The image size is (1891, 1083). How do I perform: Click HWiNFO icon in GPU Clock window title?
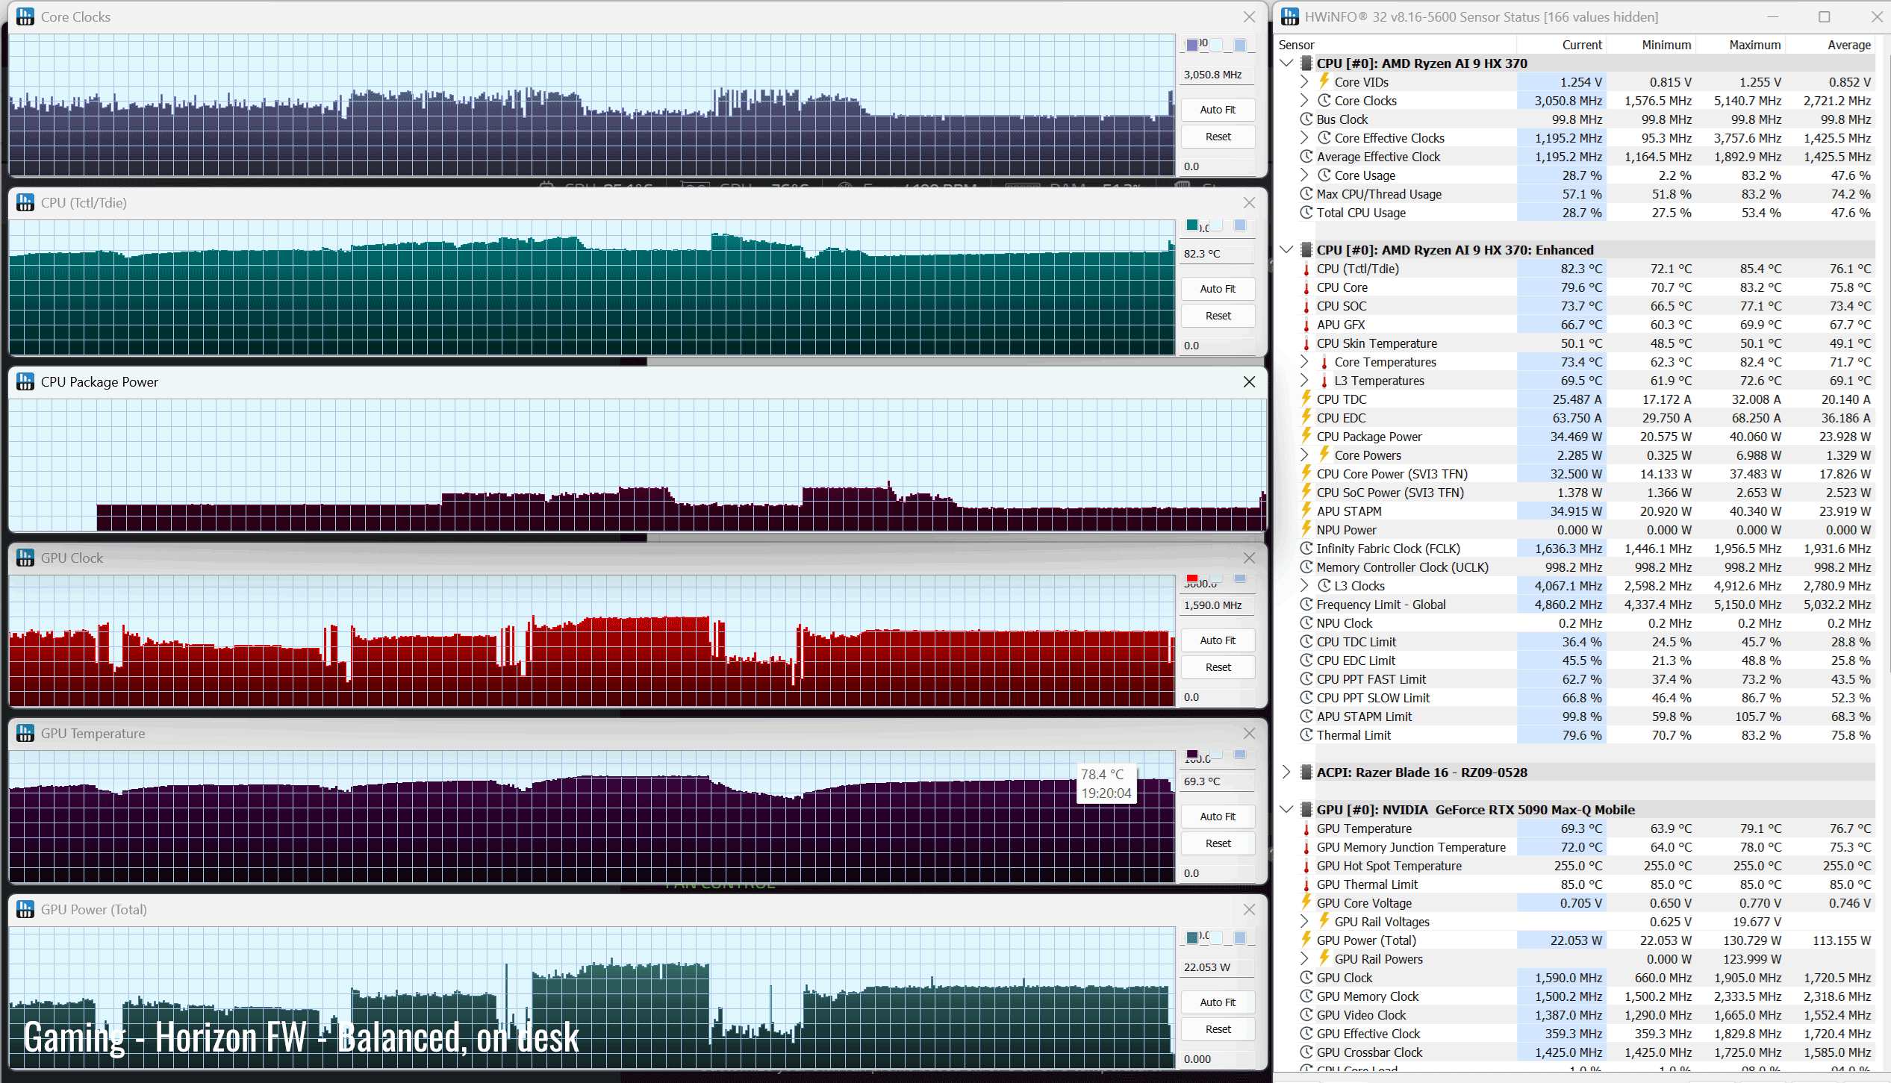25,558
